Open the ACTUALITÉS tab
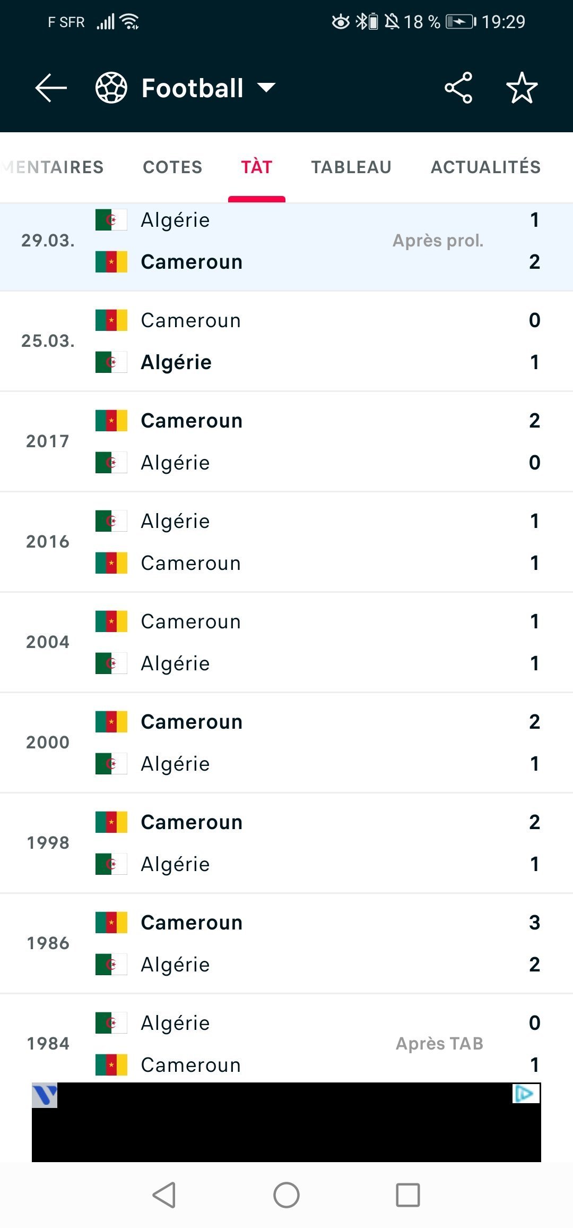The image size is (573, 1228). [485, 167]
